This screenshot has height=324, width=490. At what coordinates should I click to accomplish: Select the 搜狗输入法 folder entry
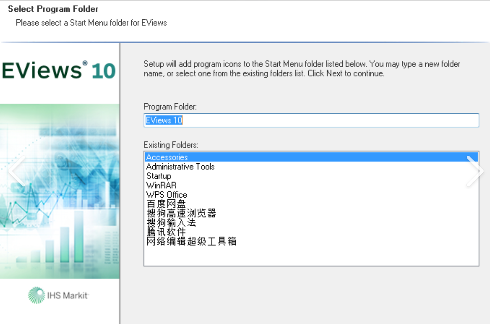coord(171,223)
